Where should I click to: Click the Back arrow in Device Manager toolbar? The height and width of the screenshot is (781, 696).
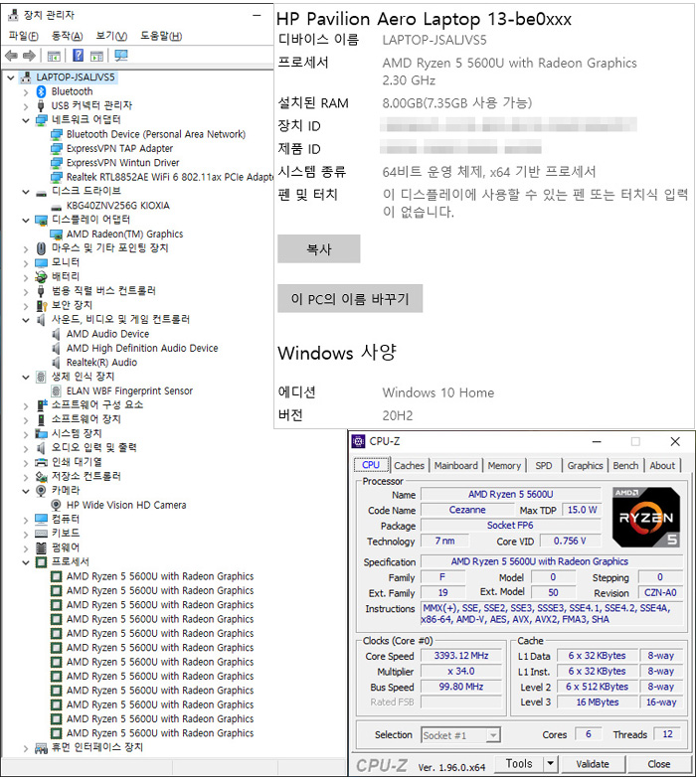[11, 56]
